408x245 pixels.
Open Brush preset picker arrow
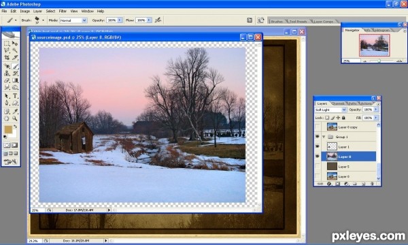[43, 20]
